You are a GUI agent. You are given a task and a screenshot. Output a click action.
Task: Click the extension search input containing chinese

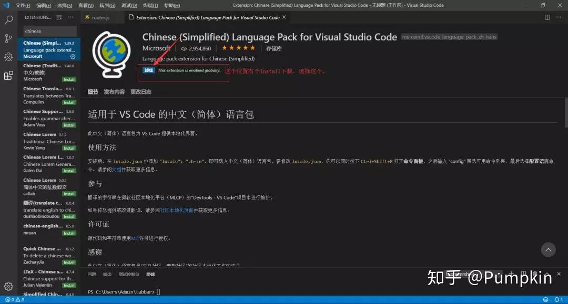point(47,31)
